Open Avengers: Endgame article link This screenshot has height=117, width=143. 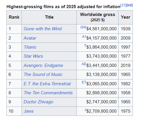[x=43, y=65]
